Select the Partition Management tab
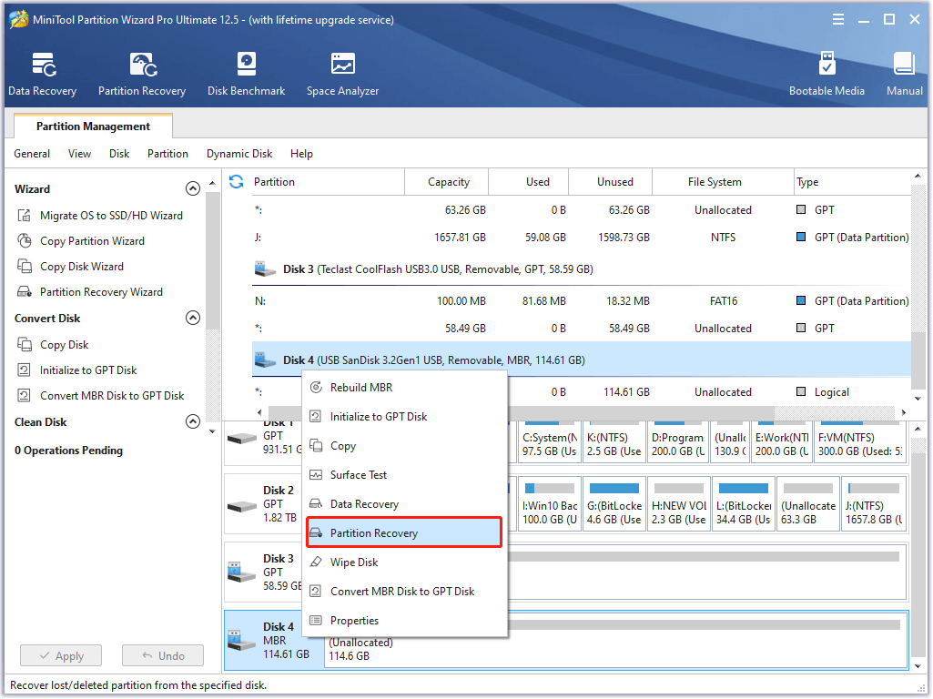 click(x=94, y=127)
